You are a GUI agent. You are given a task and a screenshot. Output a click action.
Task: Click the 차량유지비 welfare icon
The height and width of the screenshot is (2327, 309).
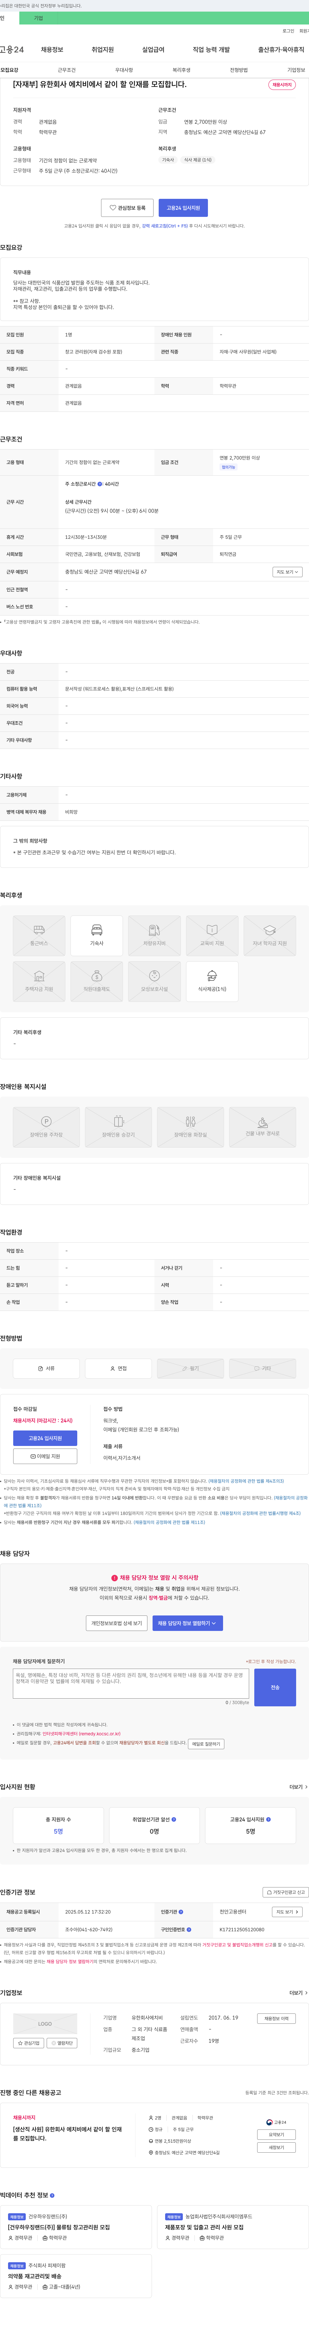click(x=154, y=936)
